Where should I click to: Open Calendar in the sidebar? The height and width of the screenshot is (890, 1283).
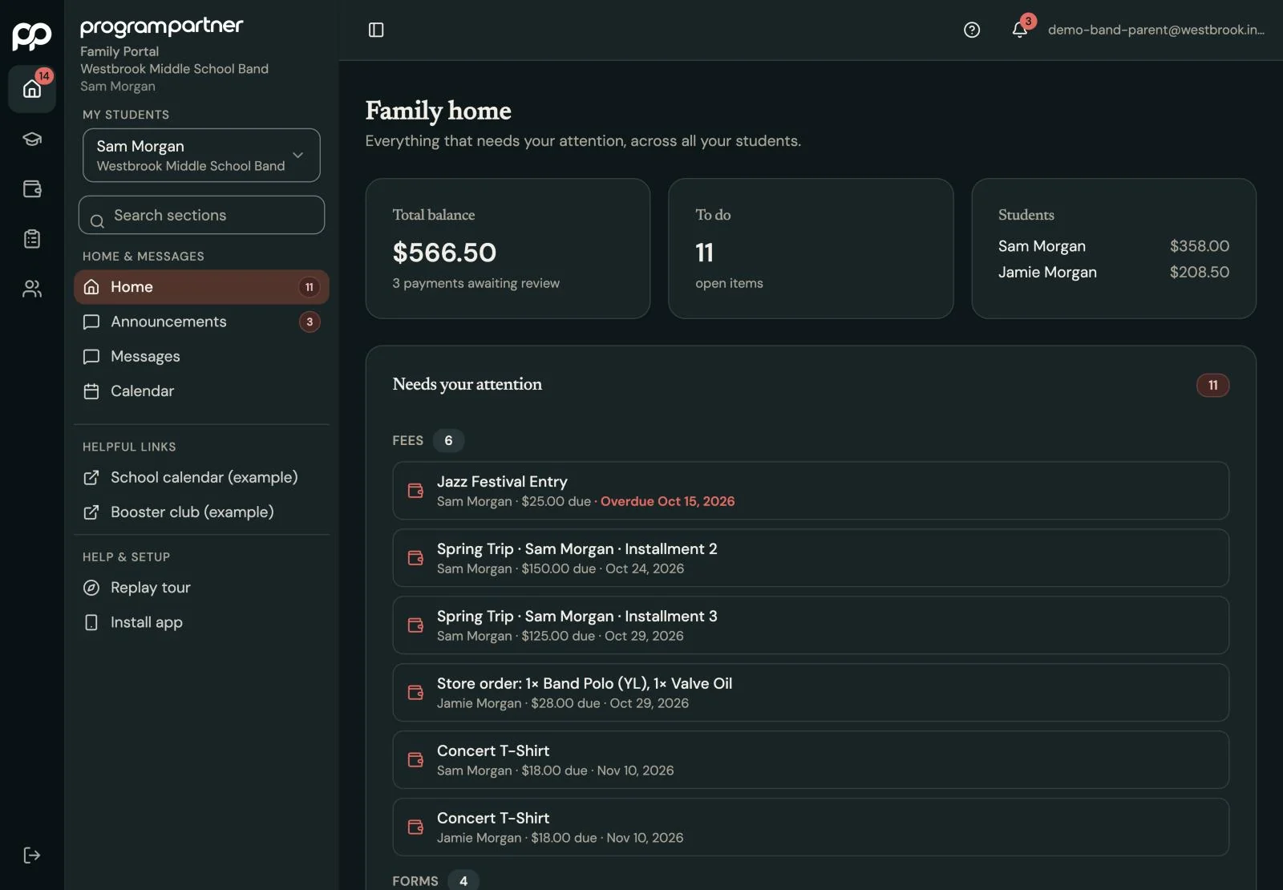click(201, 390)
